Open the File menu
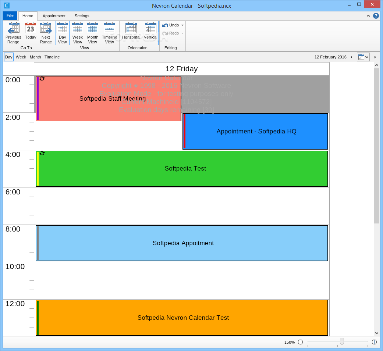The image size is (383, 351). click(x=10, y=16)
